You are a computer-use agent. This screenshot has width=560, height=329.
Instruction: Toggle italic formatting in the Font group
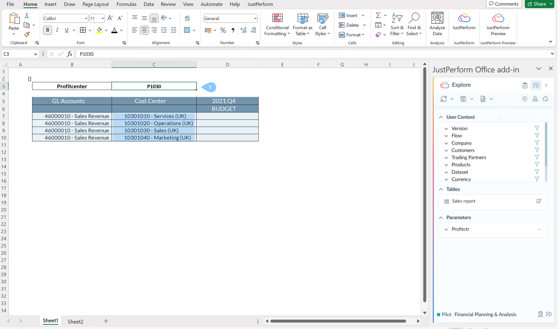[x=57, y=30]
